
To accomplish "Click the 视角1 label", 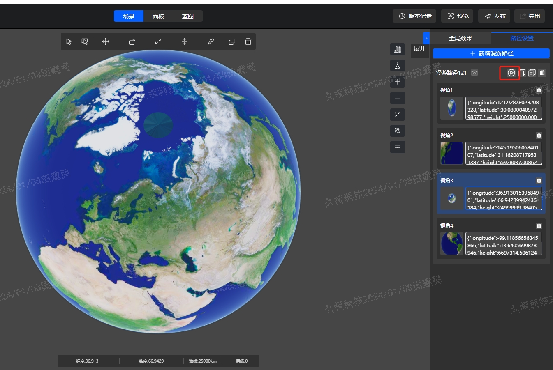I will coord(447,90).
